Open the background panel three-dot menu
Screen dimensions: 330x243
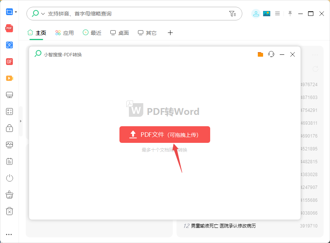tap(315, 55)
